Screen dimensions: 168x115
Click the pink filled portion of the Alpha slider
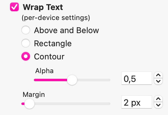click(x=50, y=80)
